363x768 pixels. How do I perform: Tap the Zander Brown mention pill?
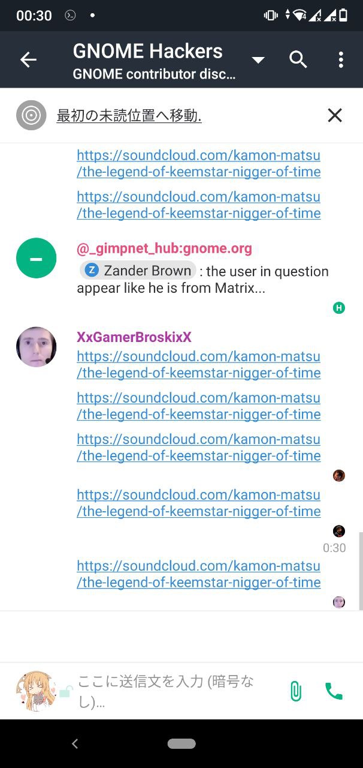tap(138, 271)
